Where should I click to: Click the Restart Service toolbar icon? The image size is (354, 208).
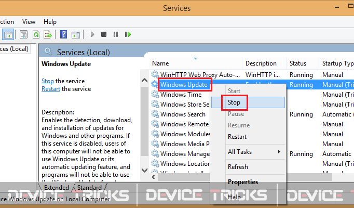click(x=128, y=34)
